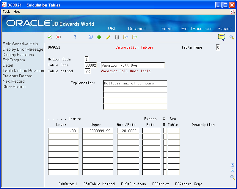
Task: Click the Table Type field containing R
Action: (218, 48)
